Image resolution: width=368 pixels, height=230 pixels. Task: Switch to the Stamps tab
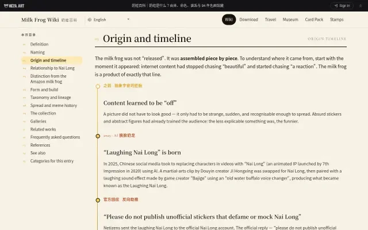point(336,20)
